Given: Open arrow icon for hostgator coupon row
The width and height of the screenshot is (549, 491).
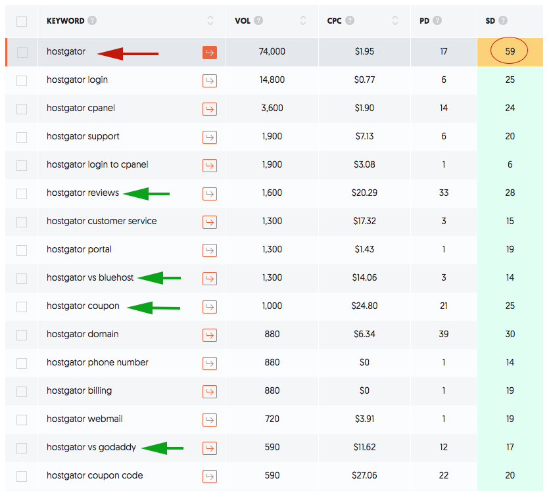Looking at the screenshot, I should (x=210, y=307).
